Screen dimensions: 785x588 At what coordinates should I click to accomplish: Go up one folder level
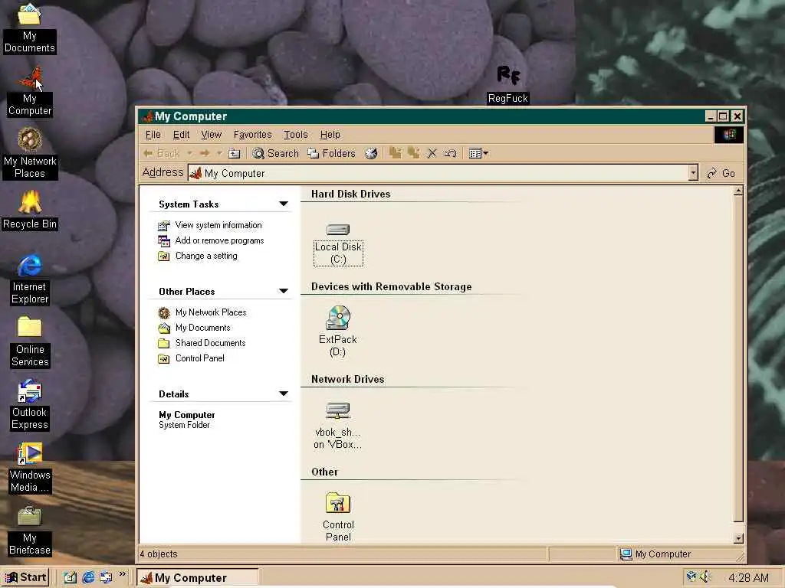tap(235, 153)
